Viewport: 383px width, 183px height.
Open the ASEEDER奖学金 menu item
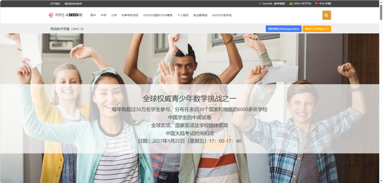click(x=222, y=15)
